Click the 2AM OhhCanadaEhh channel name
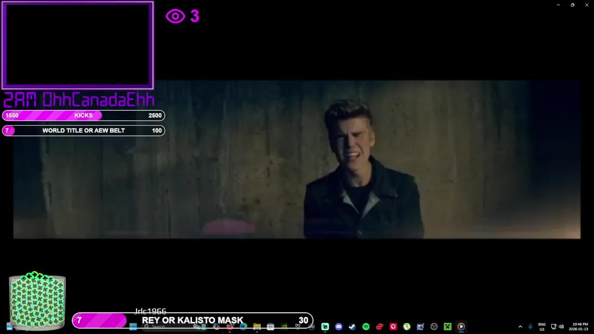The image size is (594, 334). click(79, 100)
